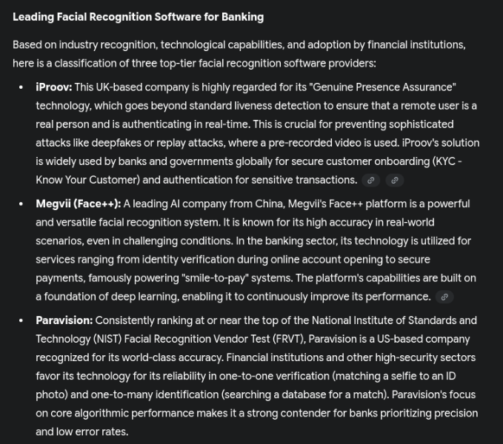Screen dimensions: 503x444
Task: Click the bullet point beside iProov
Action: pyautogui.click(x=21, y=87)
